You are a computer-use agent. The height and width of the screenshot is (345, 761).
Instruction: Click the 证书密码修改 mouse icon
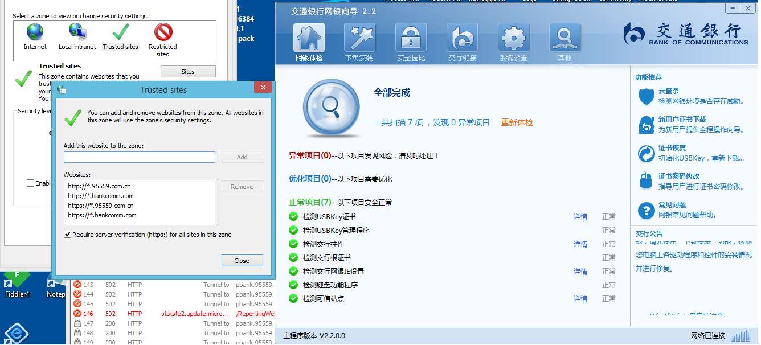(x=646, y=182)
